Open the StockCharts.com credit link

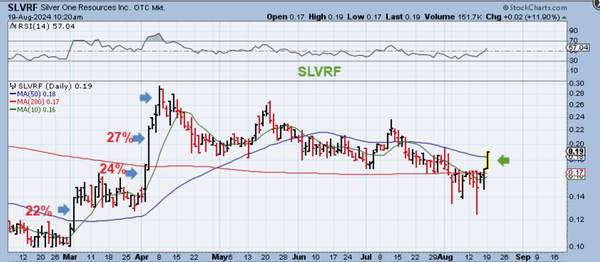535,7
